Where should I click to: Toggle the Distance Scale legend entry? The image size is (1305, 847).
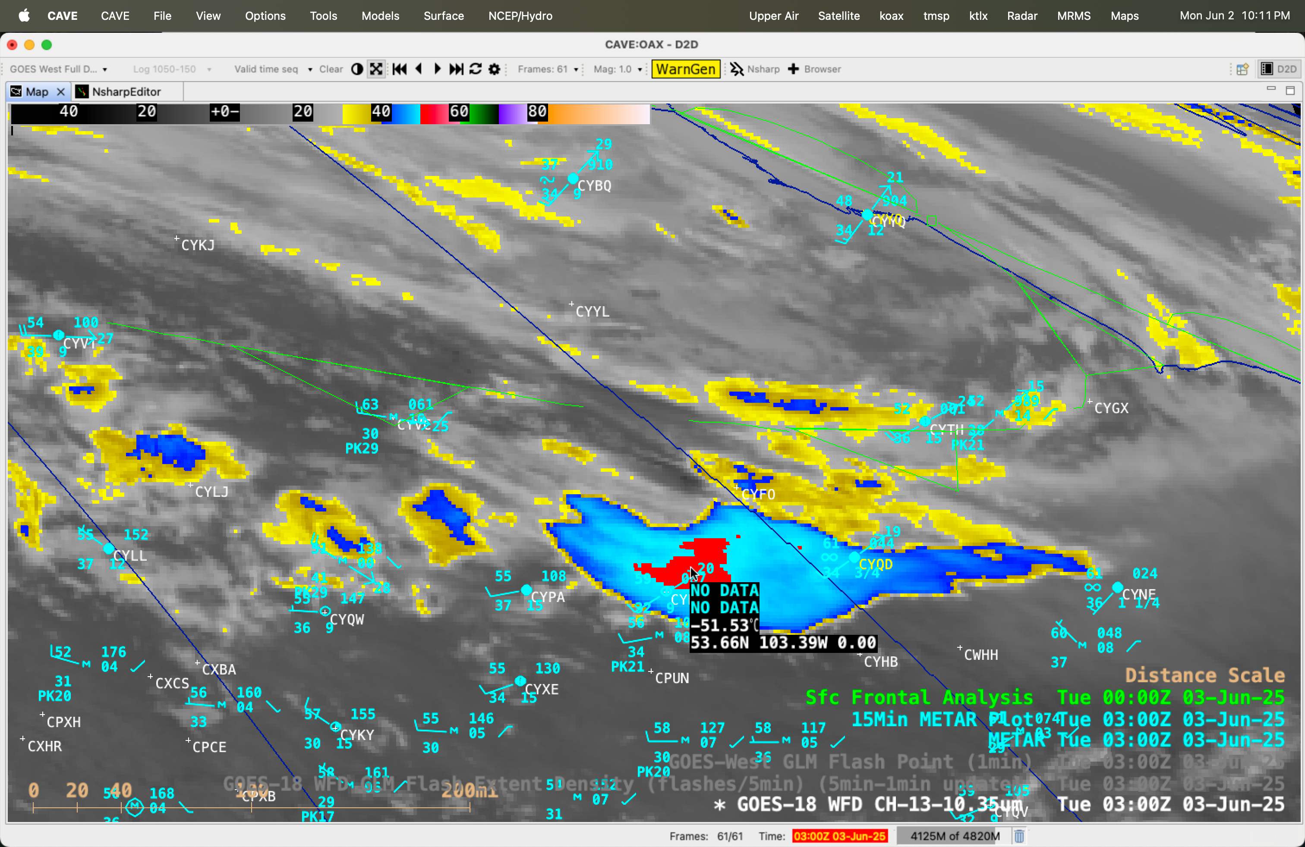point(1205,675)
